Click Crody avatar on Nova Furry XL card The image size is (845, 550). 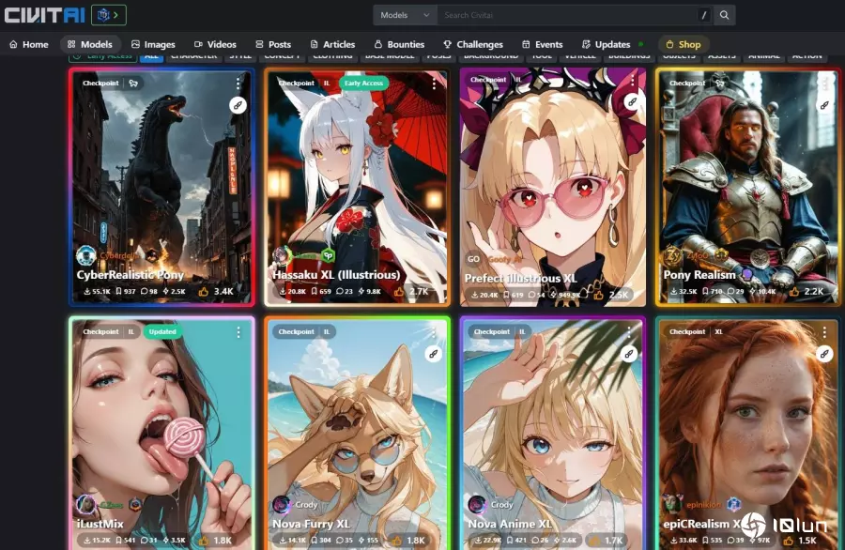coord(282,504)
